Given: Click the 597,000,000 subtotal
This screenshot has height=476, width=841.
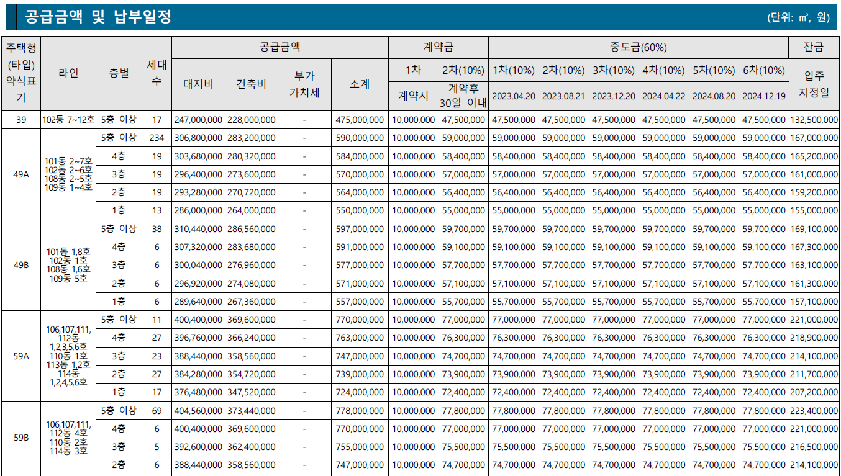Looking at the screenshot, I should (x=360, y=229).
